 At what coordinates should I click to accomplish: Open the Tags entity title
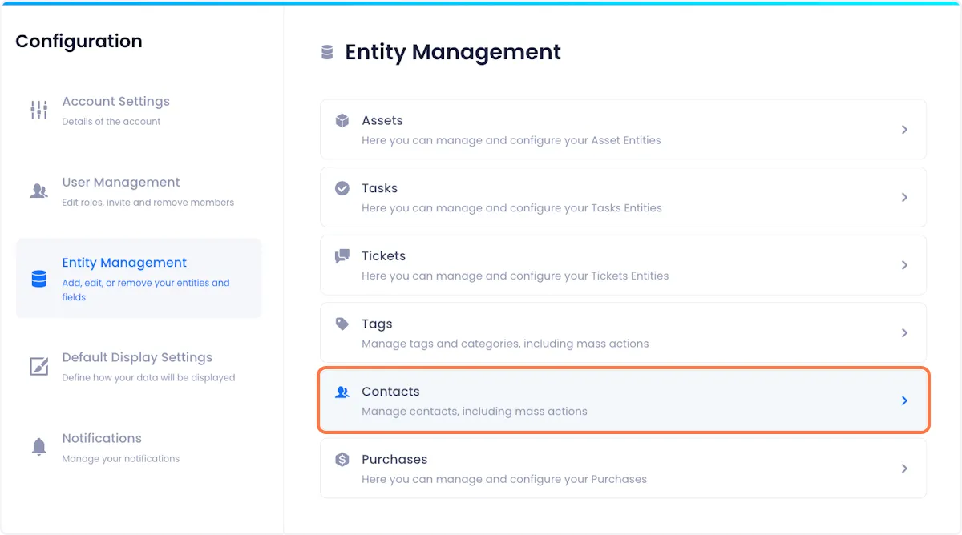click(x=378, y=324)
